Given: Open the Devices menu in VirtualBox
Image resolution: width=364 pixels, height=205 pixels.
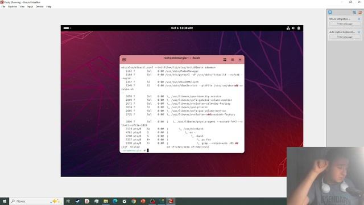Looking at the screenshot, I should click(40, 7).
